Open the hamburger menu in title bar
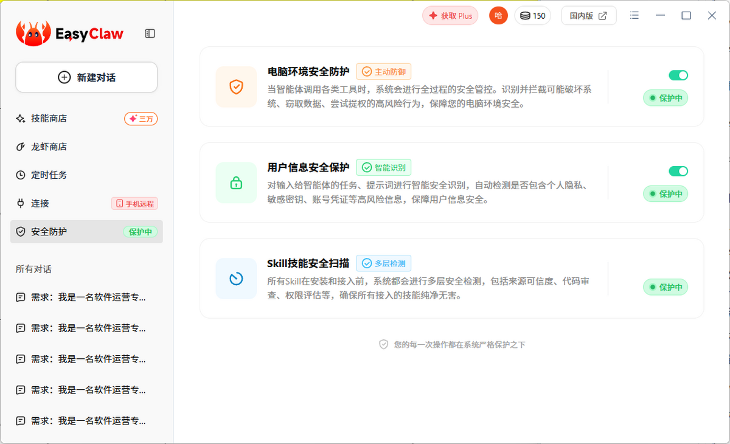Viewport: 730px width, 444px height. click(x=634, y=16)
